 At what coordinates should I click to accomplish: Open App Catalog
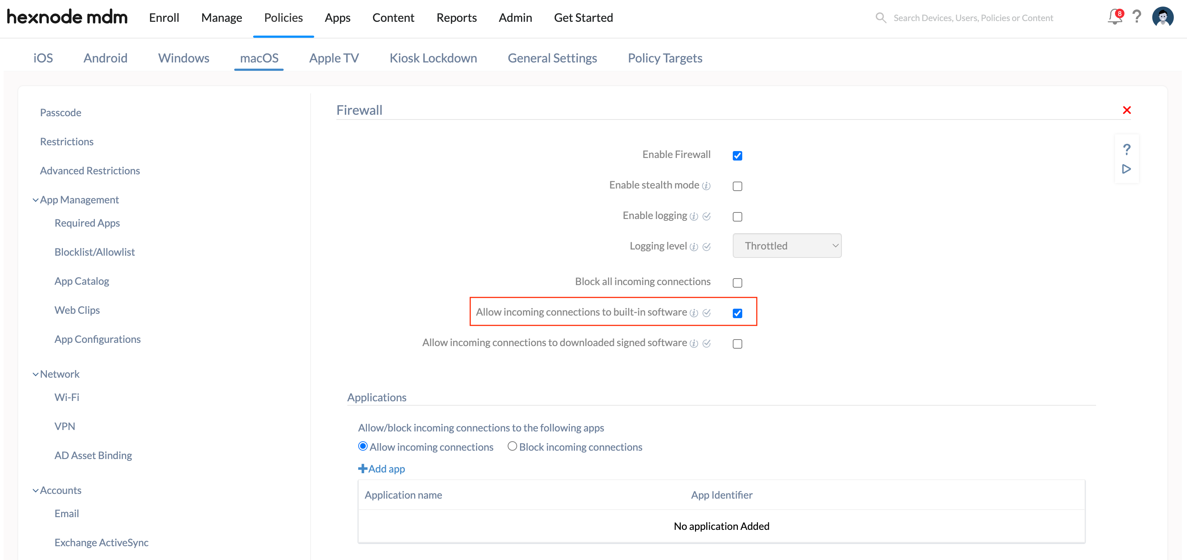tap(81, 281)
